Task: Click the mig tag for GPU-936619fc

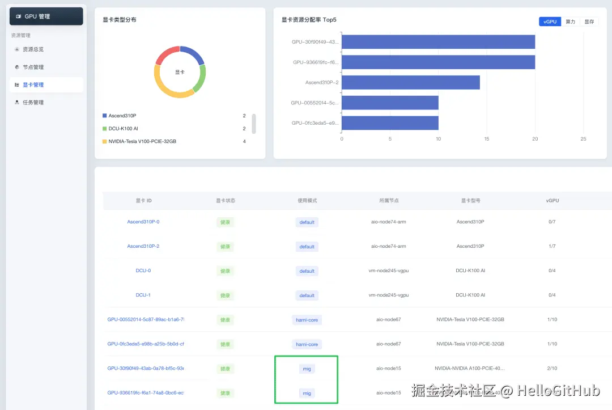Action: [x=307, y=393]
